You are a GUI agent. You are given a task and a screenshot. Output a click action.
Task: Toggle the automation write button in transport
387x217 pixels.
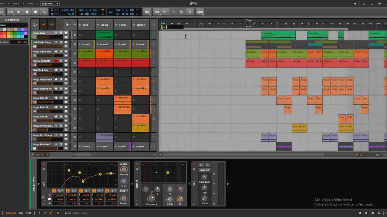click(x=44, y=12)
